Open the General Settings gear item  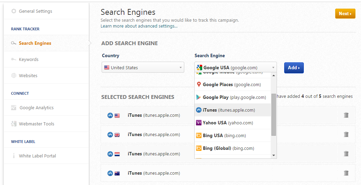tap(35, 11)
